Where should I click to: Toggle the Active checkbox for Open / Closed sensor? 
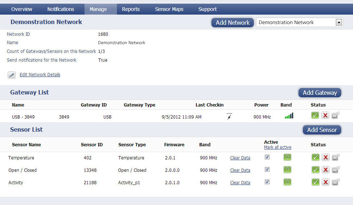(x=267, y=169)
